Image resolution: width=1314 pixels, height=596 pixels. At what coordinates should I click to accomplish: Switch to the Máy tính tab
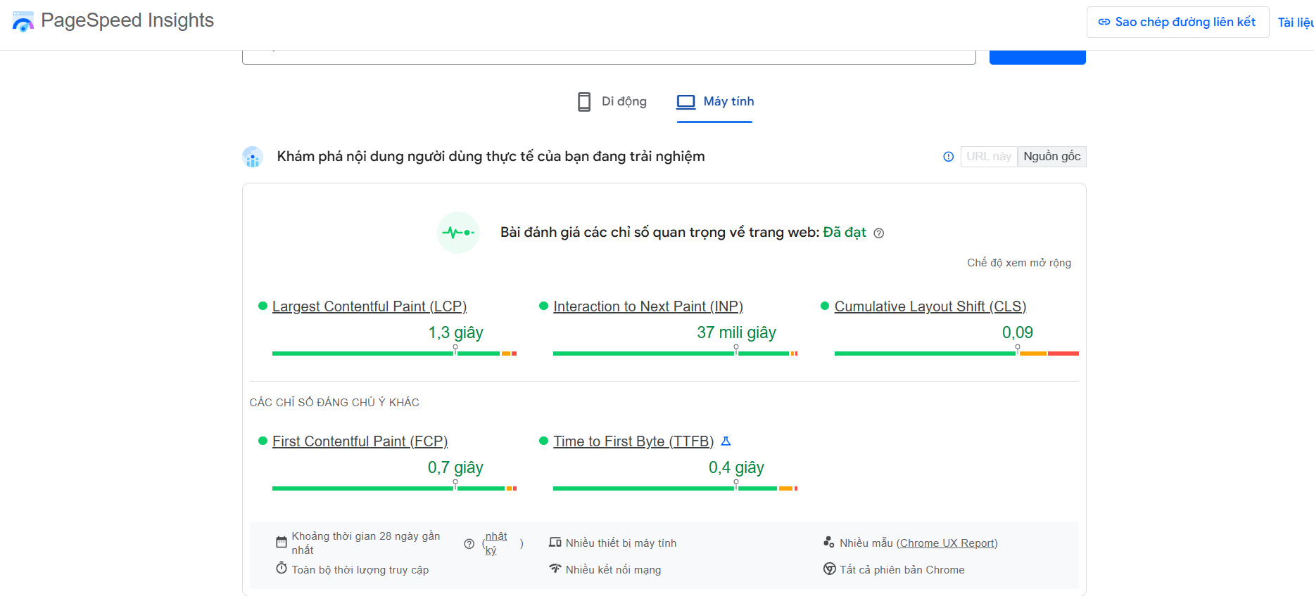coord(715,102)
